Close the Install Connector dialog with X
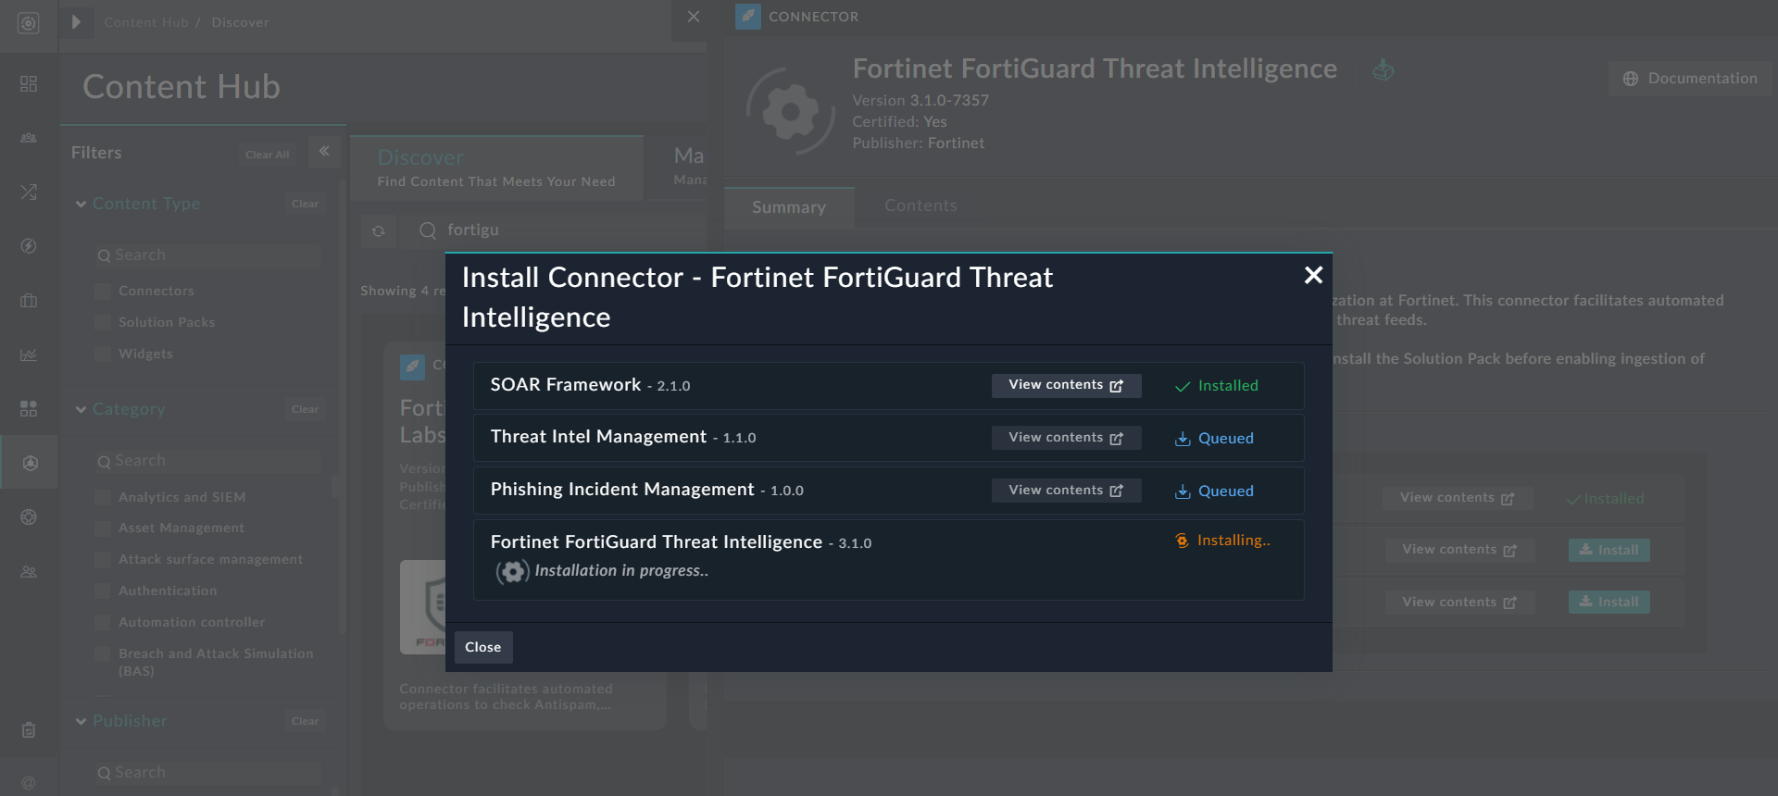Image resolution: width=1778 pixels, height=796 pixels. (1312, 275)
